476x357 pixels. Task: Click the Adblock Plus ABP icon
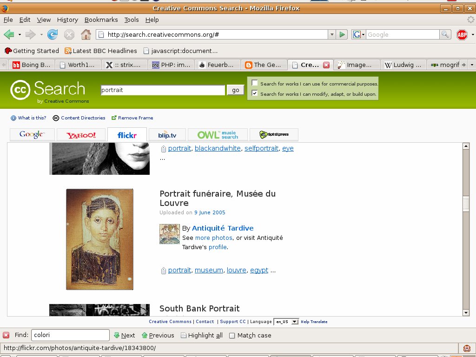462,34
